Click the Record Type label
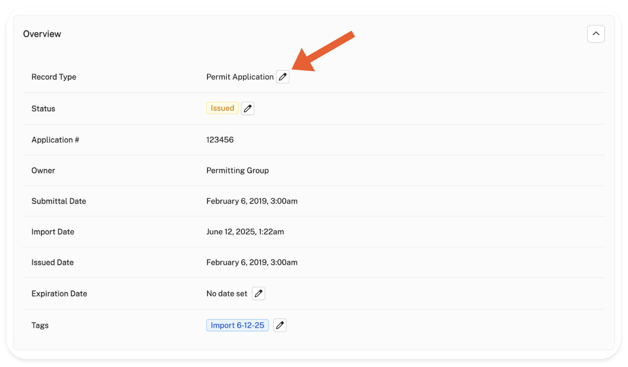 click(x=54, y=77)
